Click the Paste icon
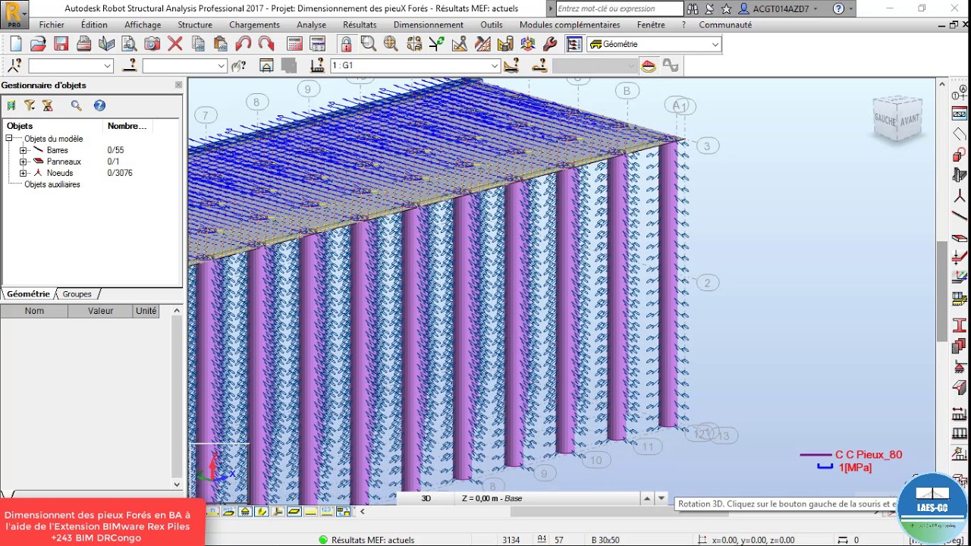The image size is (971, 546). click(221, 44)
